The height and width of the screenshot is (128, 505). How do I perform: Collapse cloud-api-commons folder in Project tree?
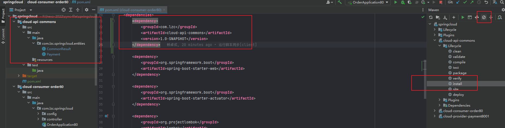14,22
